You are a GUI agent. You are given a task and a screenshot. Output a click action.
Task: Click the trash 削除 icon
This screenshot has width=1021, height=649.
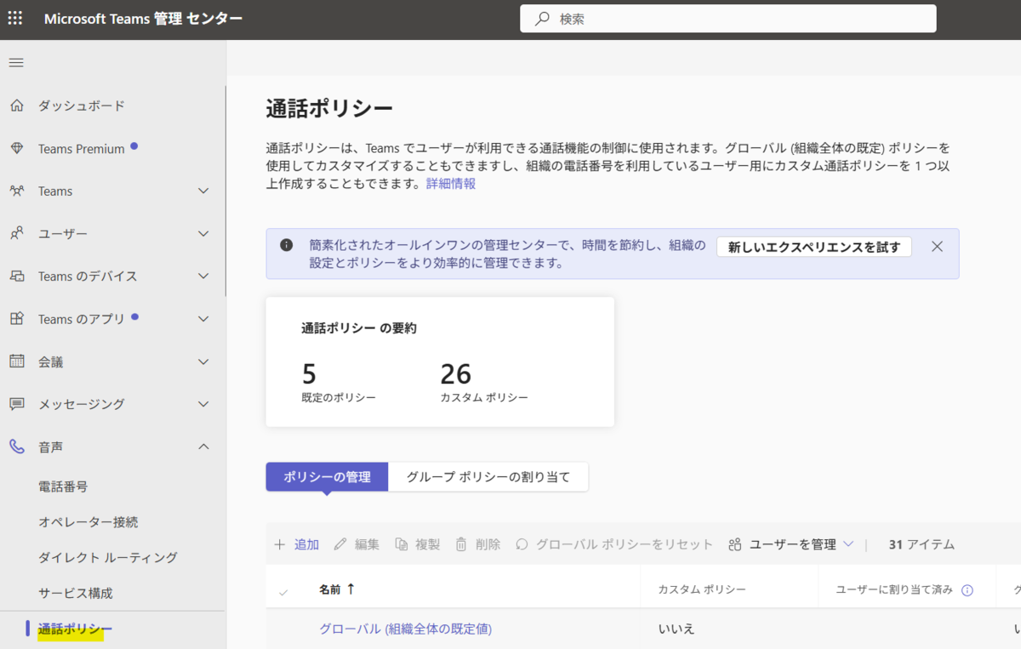pos(461,544)
